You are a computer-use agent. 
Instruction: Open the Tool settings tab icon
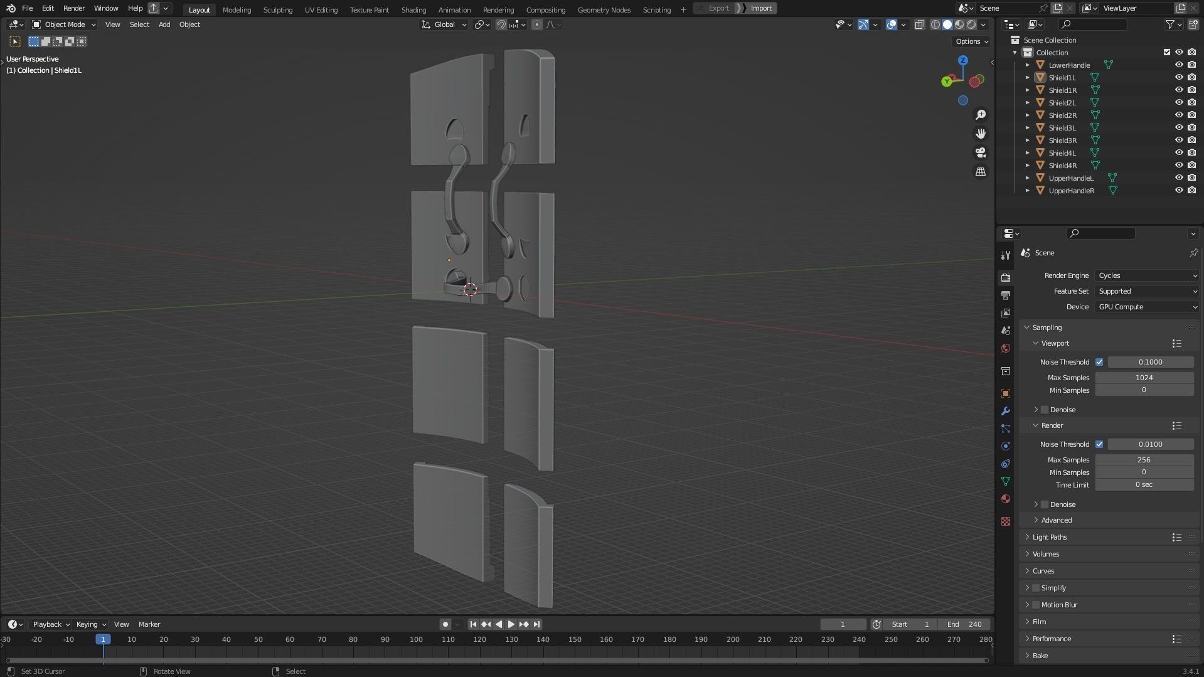[1006, 255]
